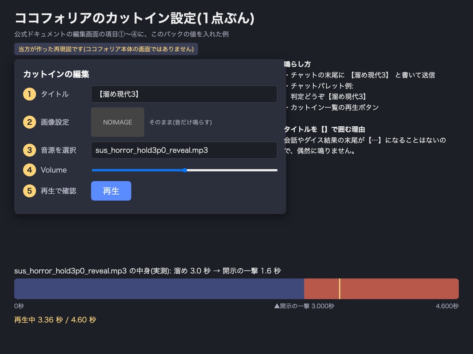Click the ・チャットの末尾に 【溜め現代3】 instruction line
The image size is (473, 354).
pyautogui.click(x=359, y=75)
